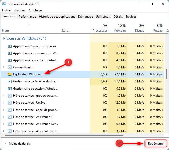Click the Applications Services et Contrôleur icon

pos(10,60)
